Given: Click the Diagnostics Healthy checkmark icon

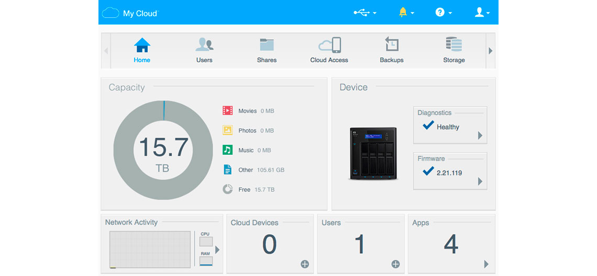Looking at the screenshot, I should 428,125.
